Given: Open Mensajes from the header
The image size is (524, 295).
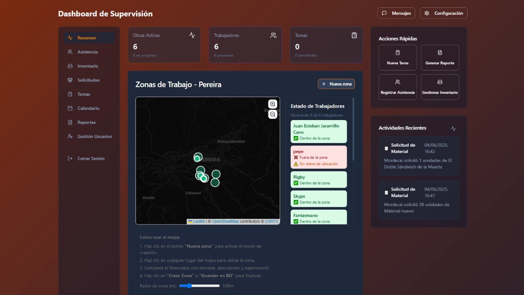Looking at the screenshot, I should 396,13.
